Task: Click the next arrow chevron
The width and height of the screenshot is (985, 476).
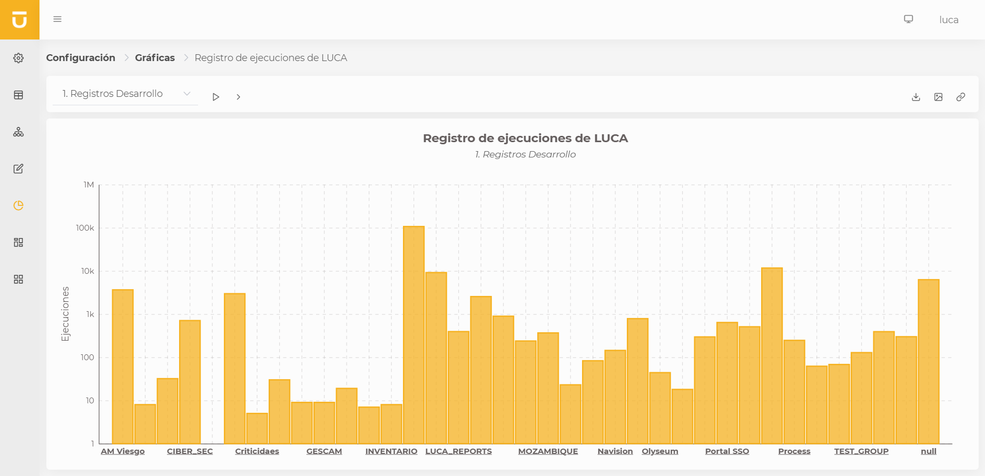Action: (x=239, y=97)
